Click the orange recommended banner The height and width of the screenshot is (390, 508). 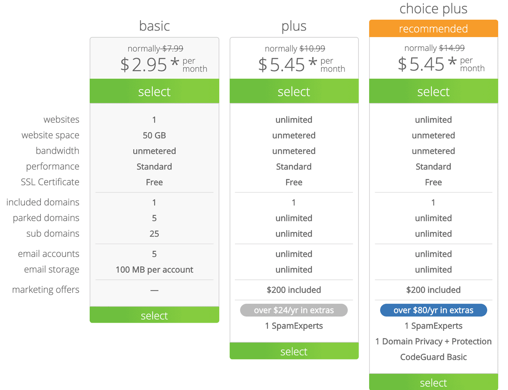click(433, 29)
